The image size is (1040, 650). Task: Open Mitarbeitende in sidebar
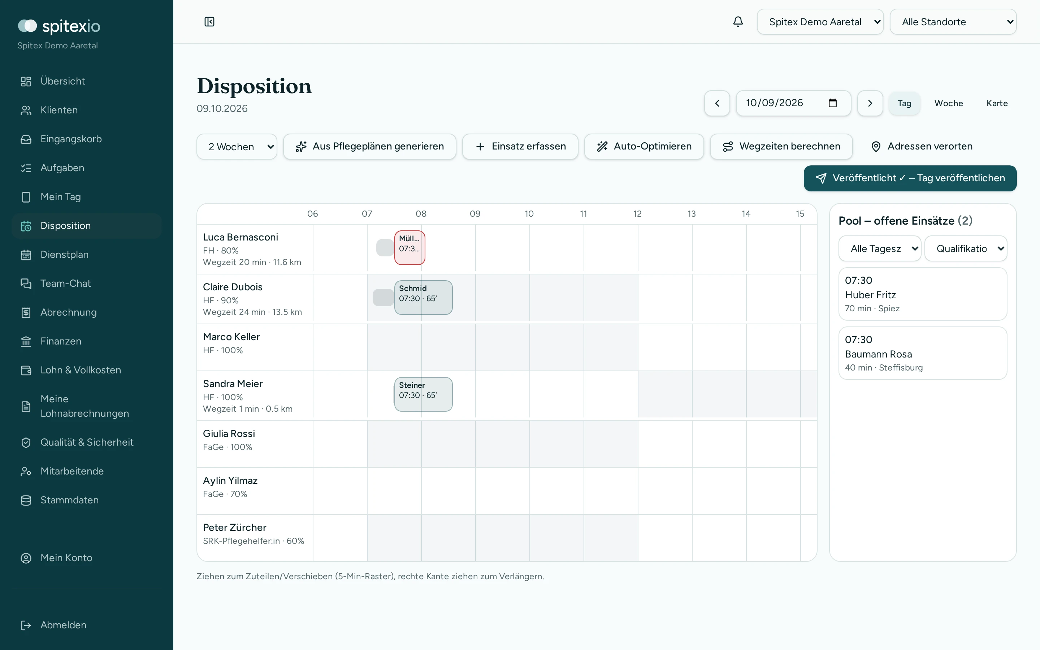click(86, 471)
